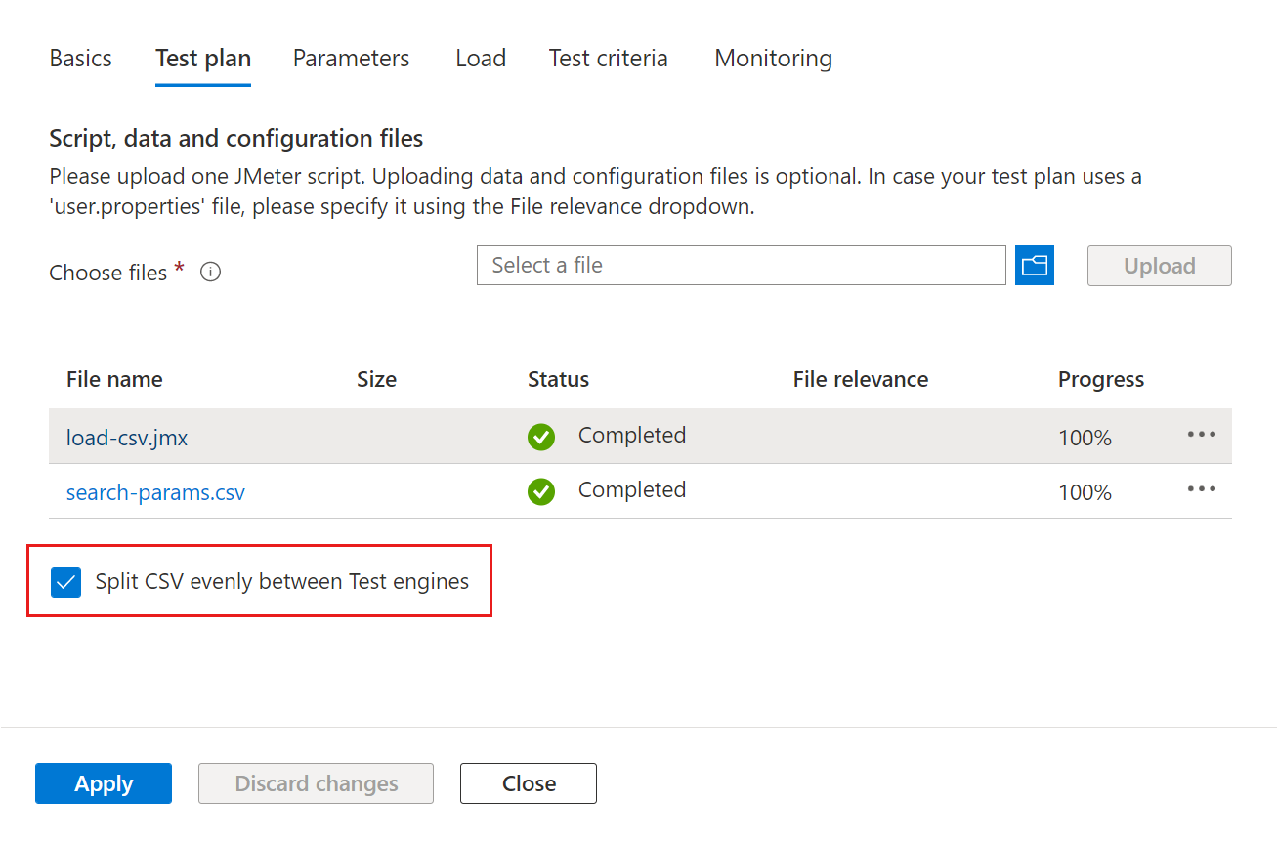This screenshot has height=844, width=1277.
Task: Click Discard changes
Action: [316, 782]
